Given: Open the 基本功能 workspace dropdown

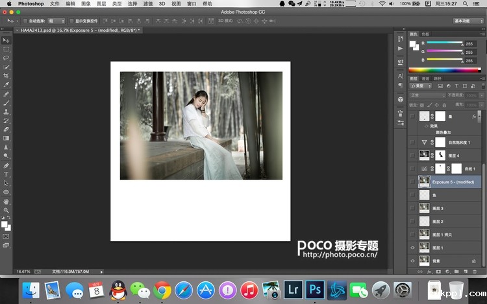Looking at the screenshot, I should [468, 21].
